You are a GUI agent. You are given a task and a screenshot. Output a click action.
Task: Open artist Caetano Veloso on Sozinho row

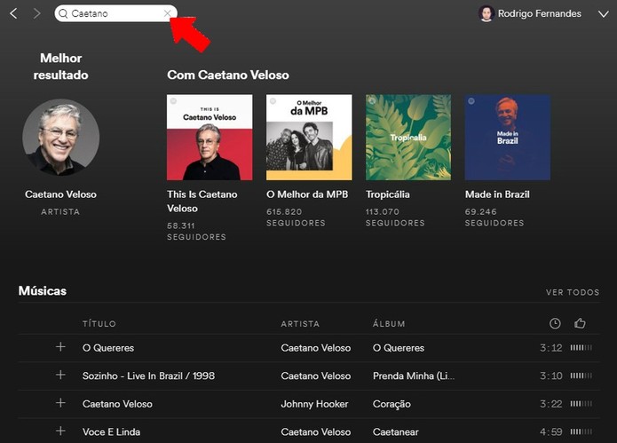[315, 376]
